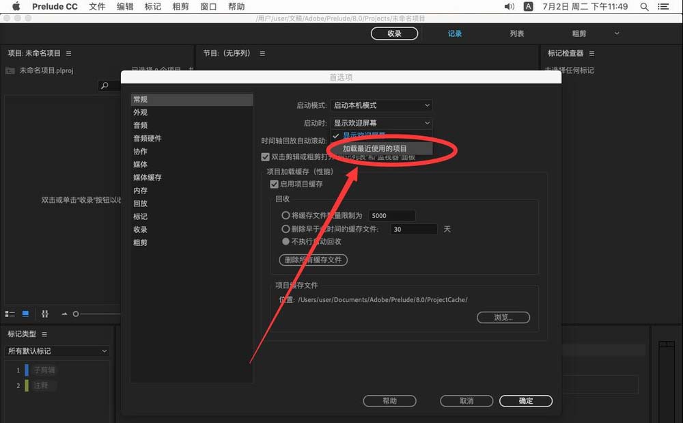Choose 加载最近使用的项目 from the open dropdown
Viewport: 683px width, 423px height.
pyautogui.click(x=376, y=148)
